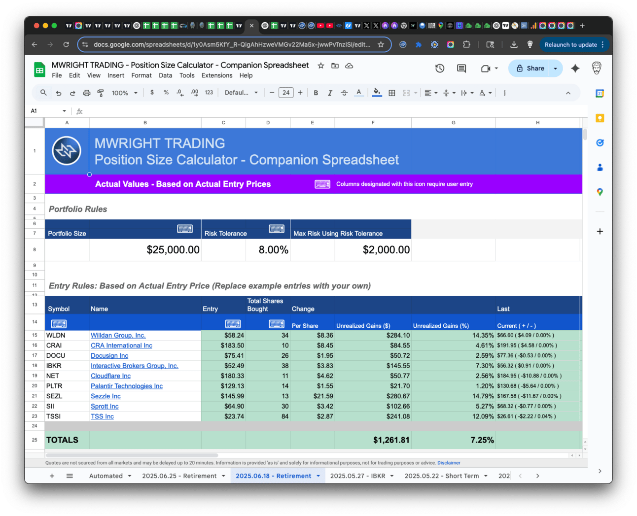This screenshot has height=516, width=637.
Task: Format as percent icon
Action: 166,92
